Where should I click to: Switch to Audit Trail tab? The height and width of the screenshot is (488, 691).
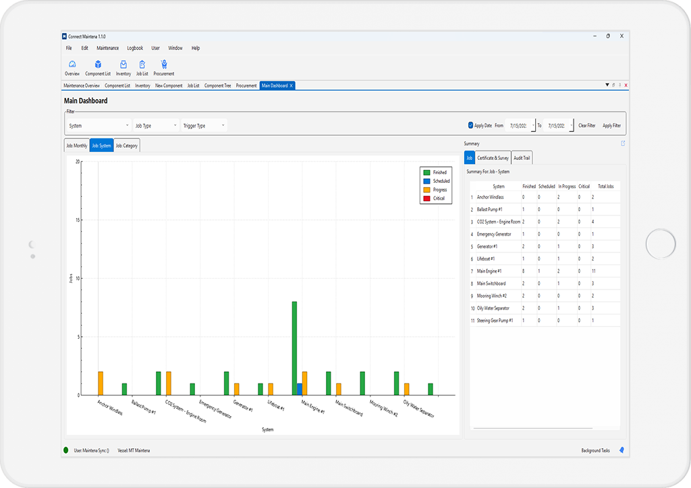(x=522, y=158)
